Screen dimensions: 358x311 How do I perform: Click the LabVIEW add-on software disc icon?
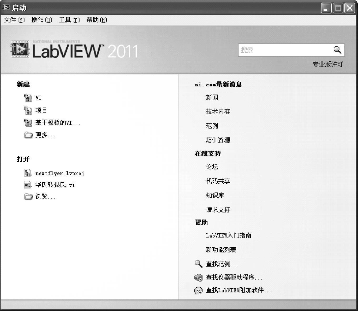pos(198,290)
